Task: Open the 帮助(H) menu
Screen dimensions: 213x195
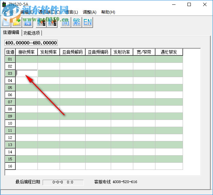Action: pos(108,12)
